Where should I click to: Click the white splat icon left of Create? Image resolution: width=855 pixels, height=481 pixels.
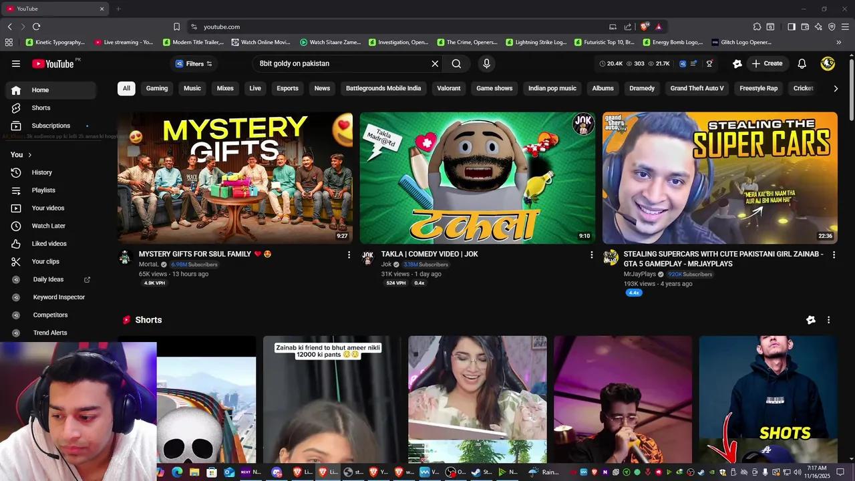pos(737,63)
